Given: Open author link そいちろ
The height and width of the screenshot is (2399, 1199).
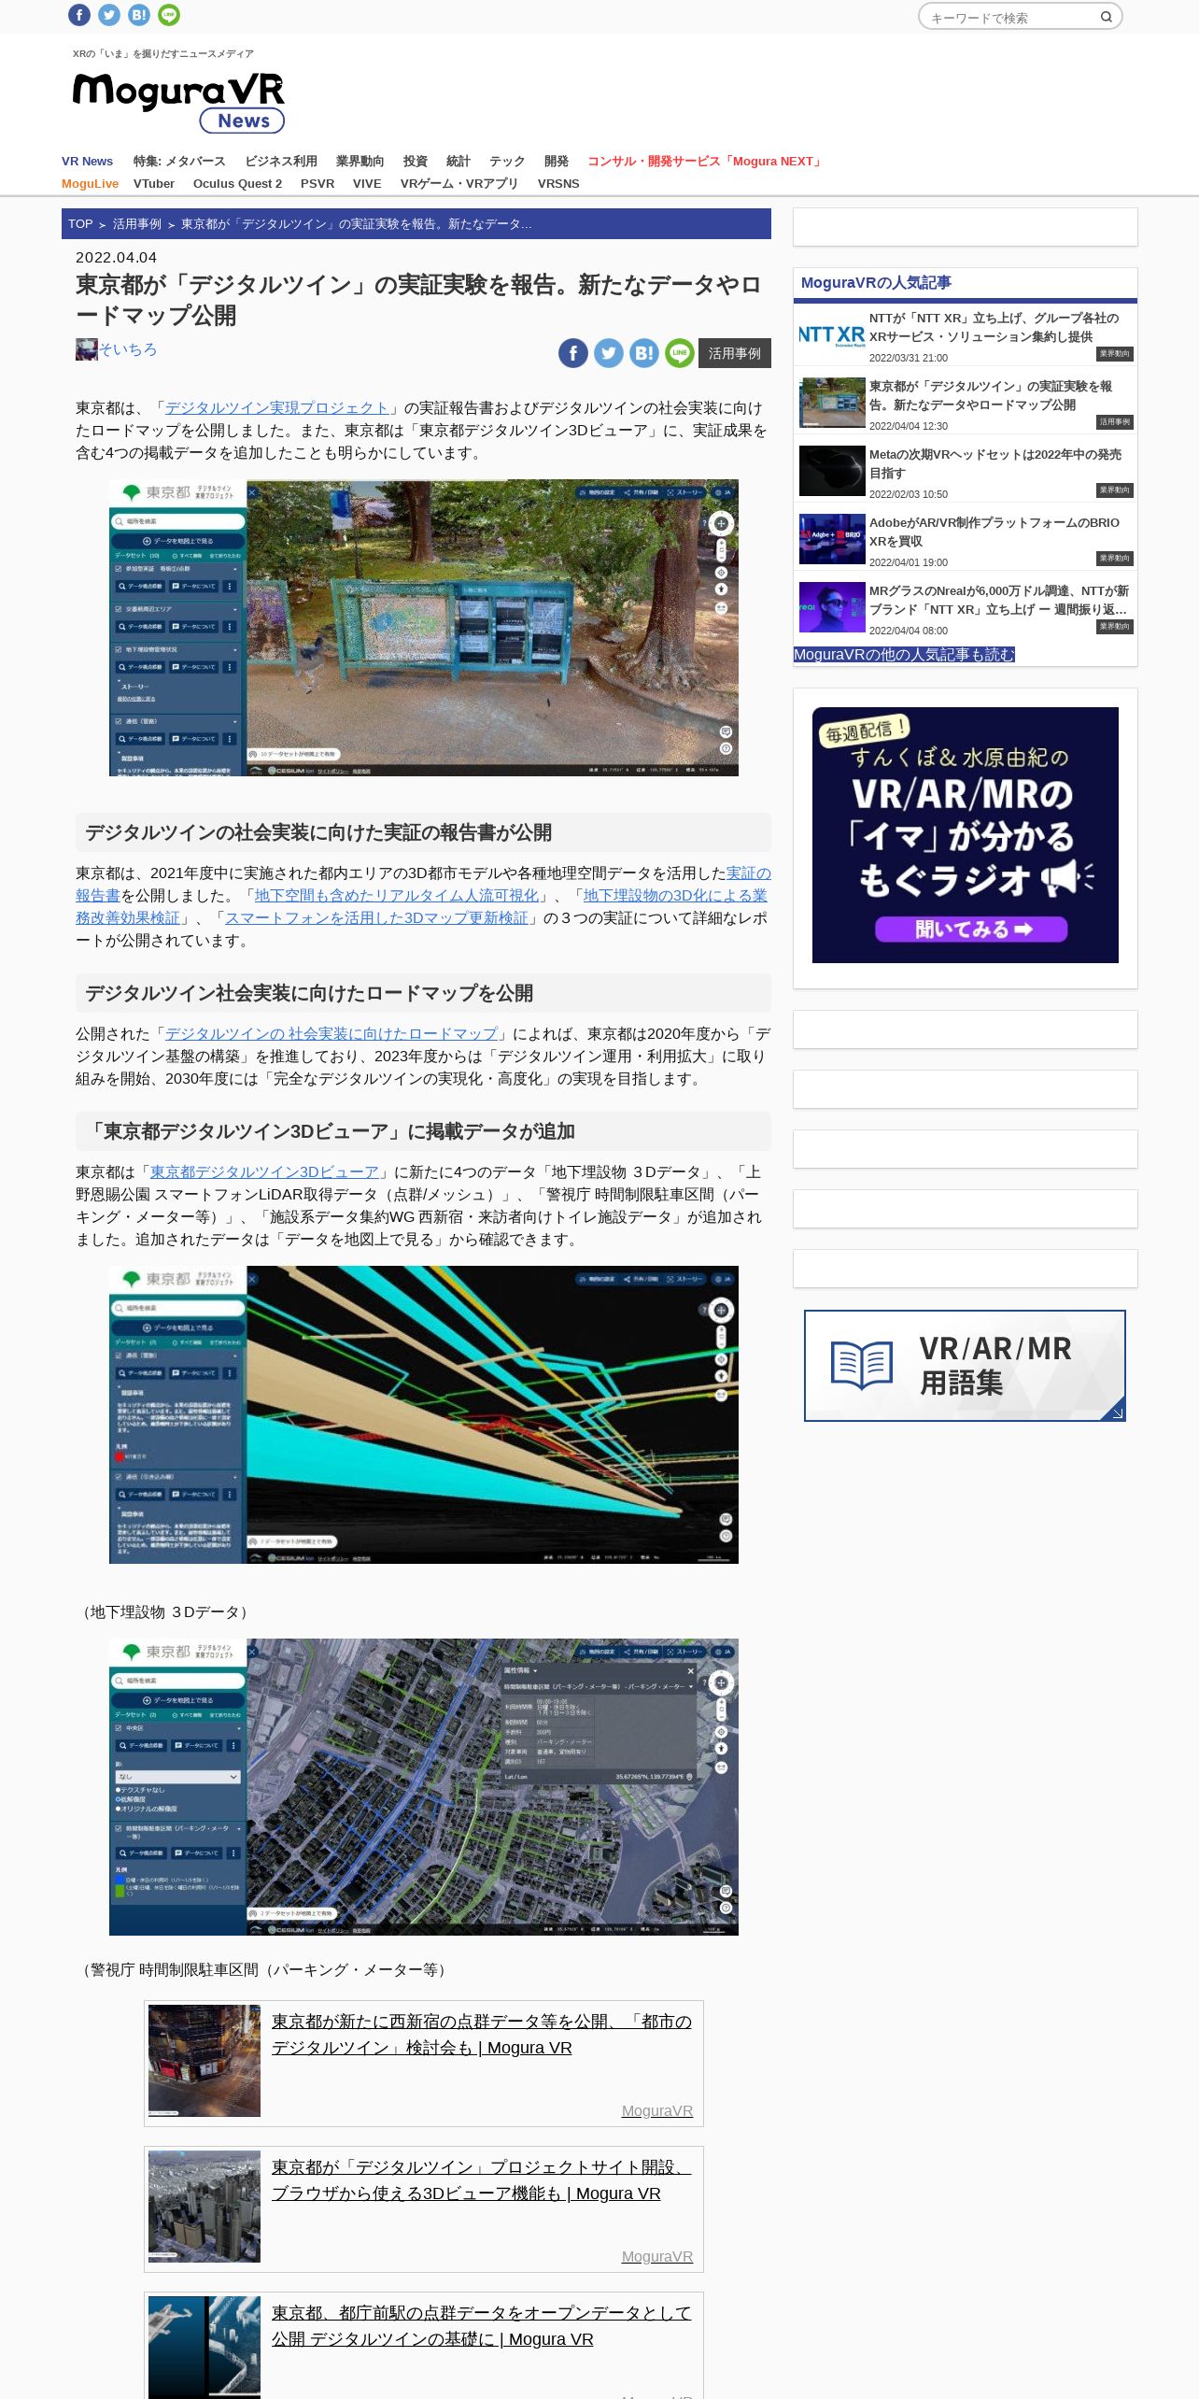Looking at the screenshot, I should click(128, 349).
